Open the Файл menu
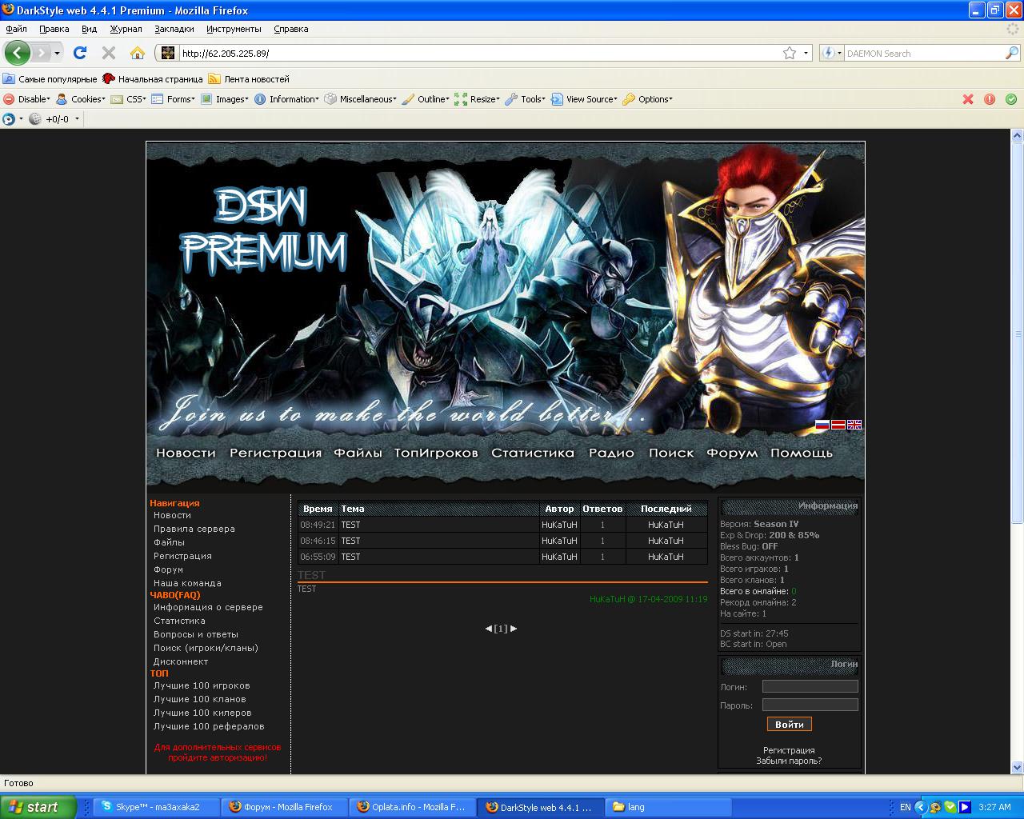This screenshot has height=819, width=1024. (x=16, y=29)
